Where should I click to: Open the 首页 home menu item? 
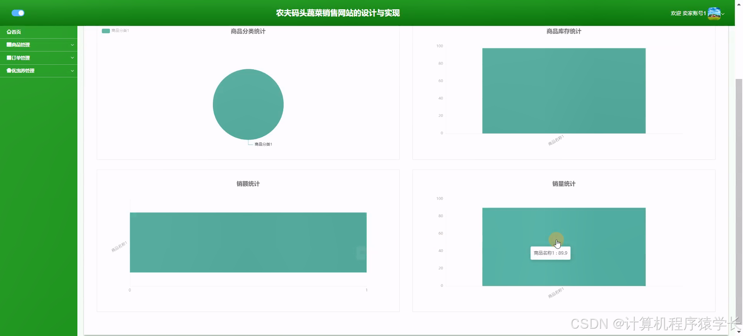[x=39, y=32]
